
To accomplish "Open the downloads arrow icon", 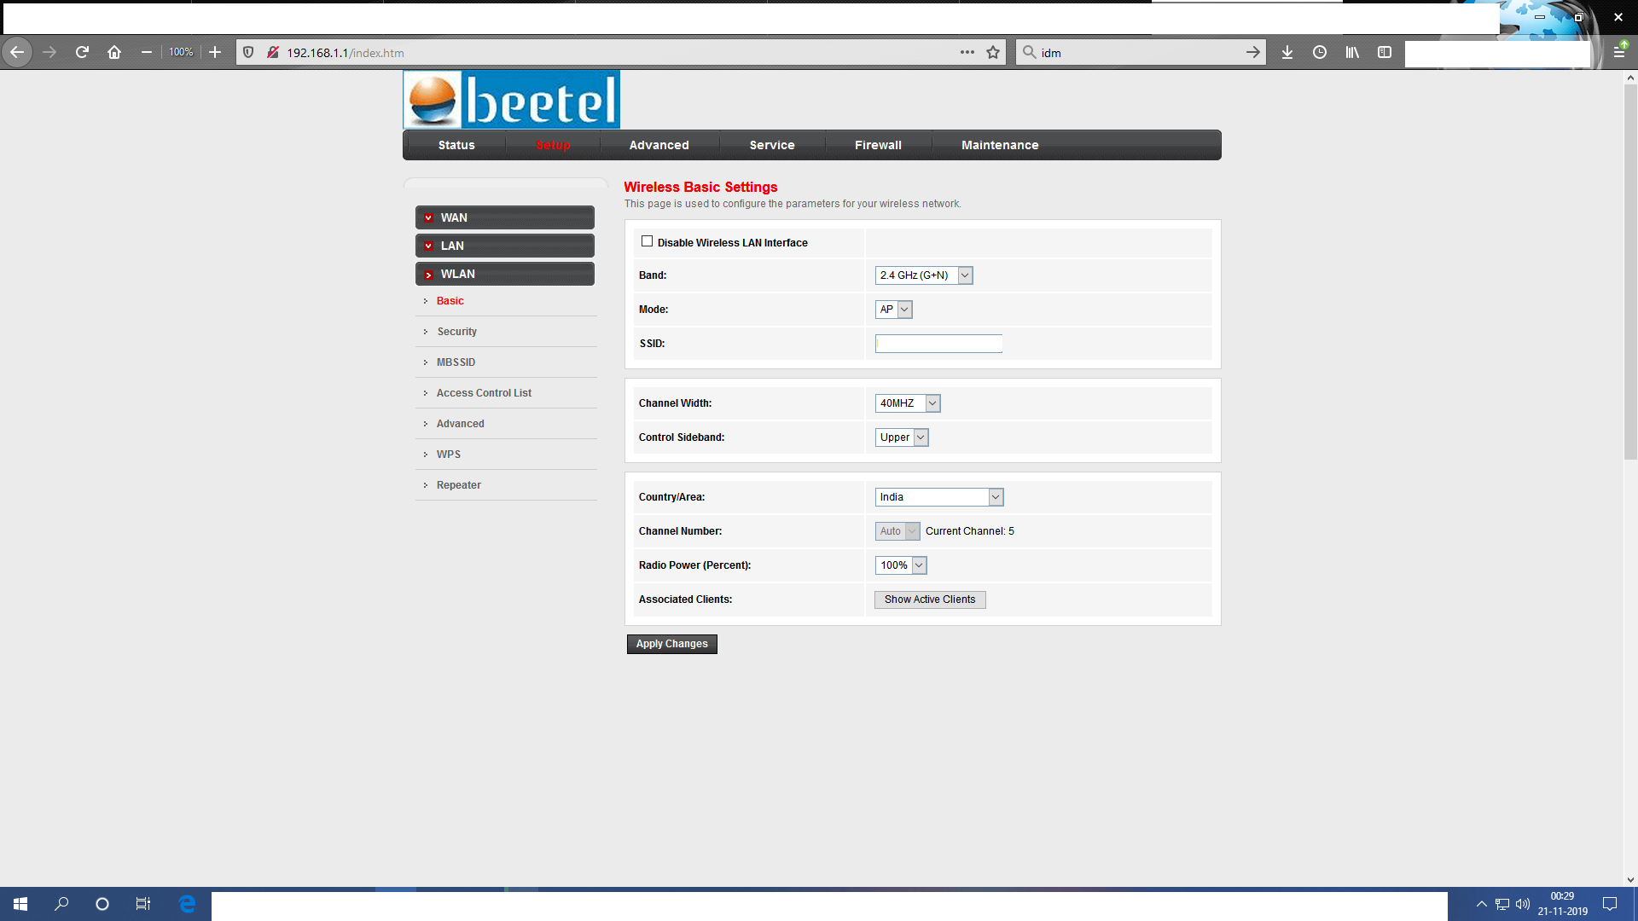I will [x=1287, y=52].
